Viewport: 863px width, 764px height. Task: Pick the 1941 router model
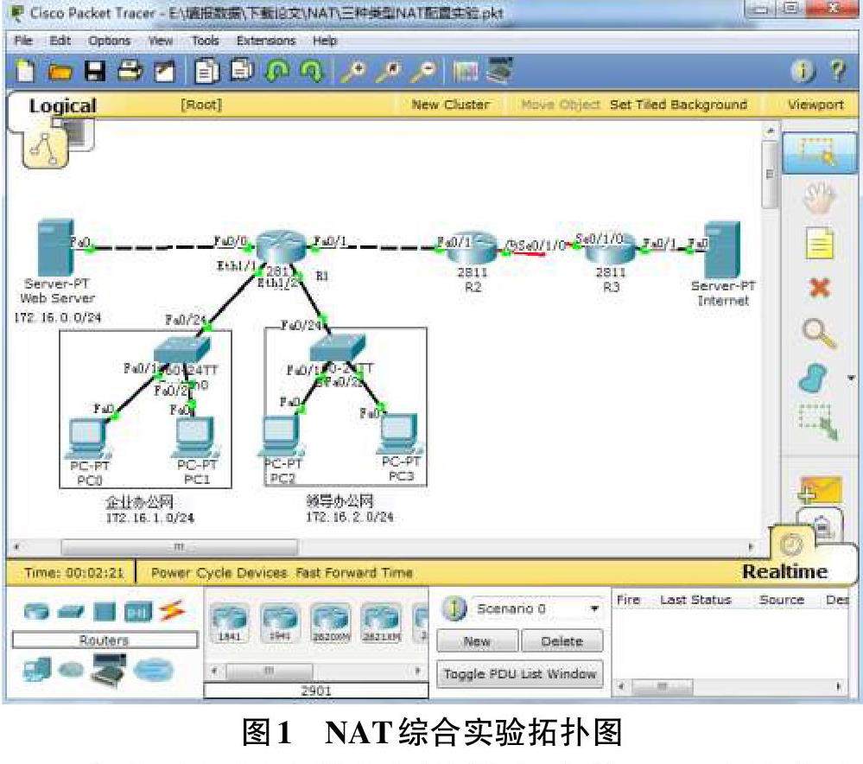point(280,622)
